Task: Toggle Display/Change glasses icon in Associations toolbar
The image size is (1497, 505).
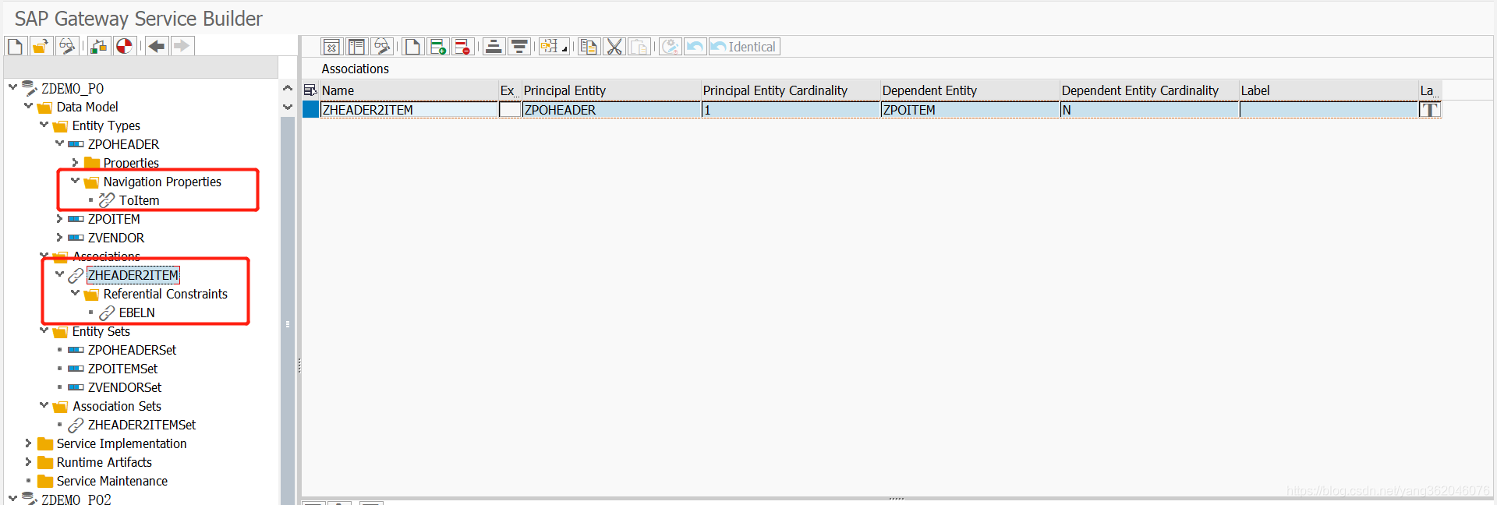Action: 381,48
